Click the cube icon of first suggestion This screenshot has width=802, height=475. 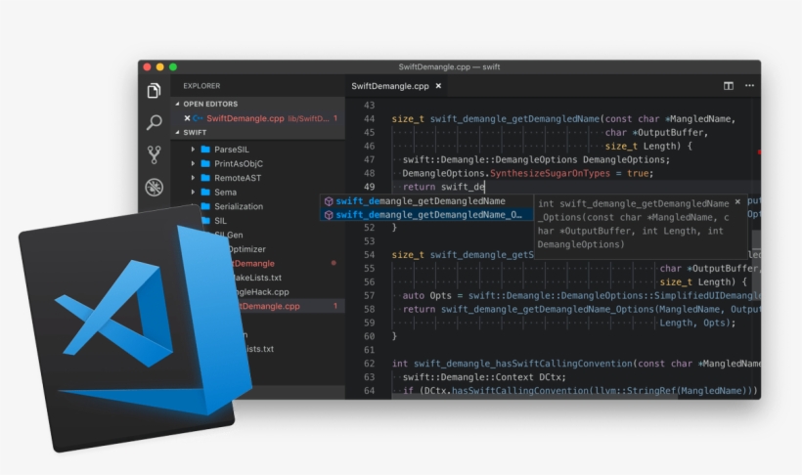[329, 201]
